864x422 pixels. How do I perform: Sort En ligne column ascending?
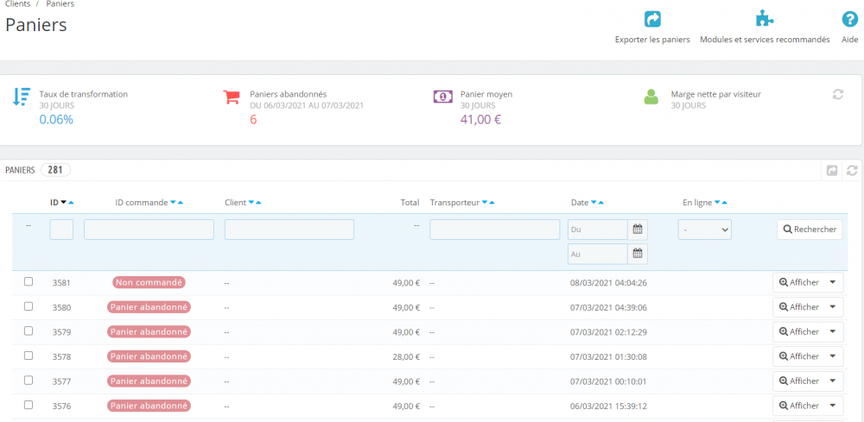tap(725, 203)
